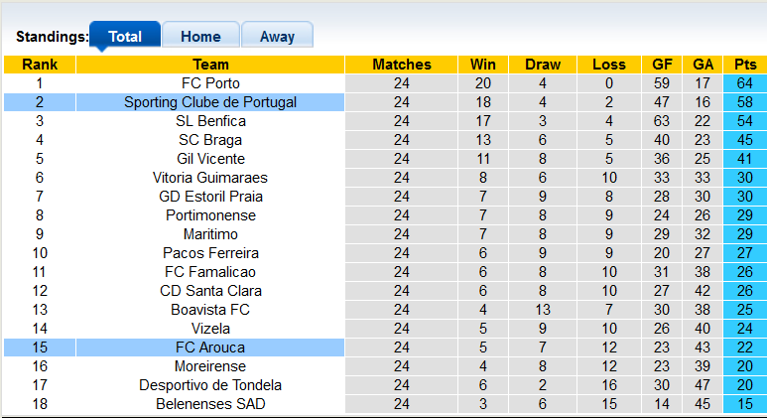
Task: Switch to the Home standings tab
Action: (200, 37)
